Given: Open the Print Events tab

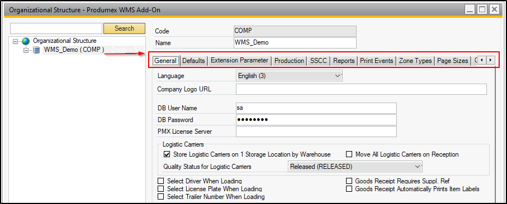Looking at the screenshot, I should point(377,61).
